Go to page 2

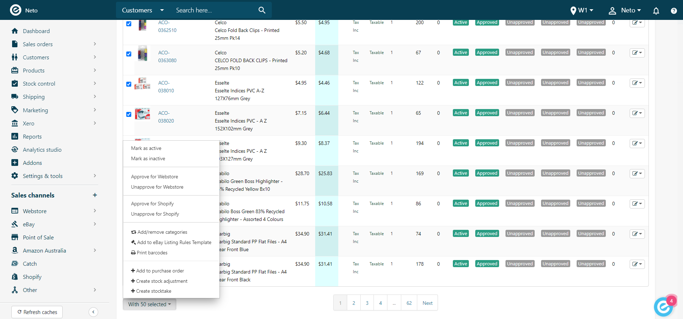point(354,303)
